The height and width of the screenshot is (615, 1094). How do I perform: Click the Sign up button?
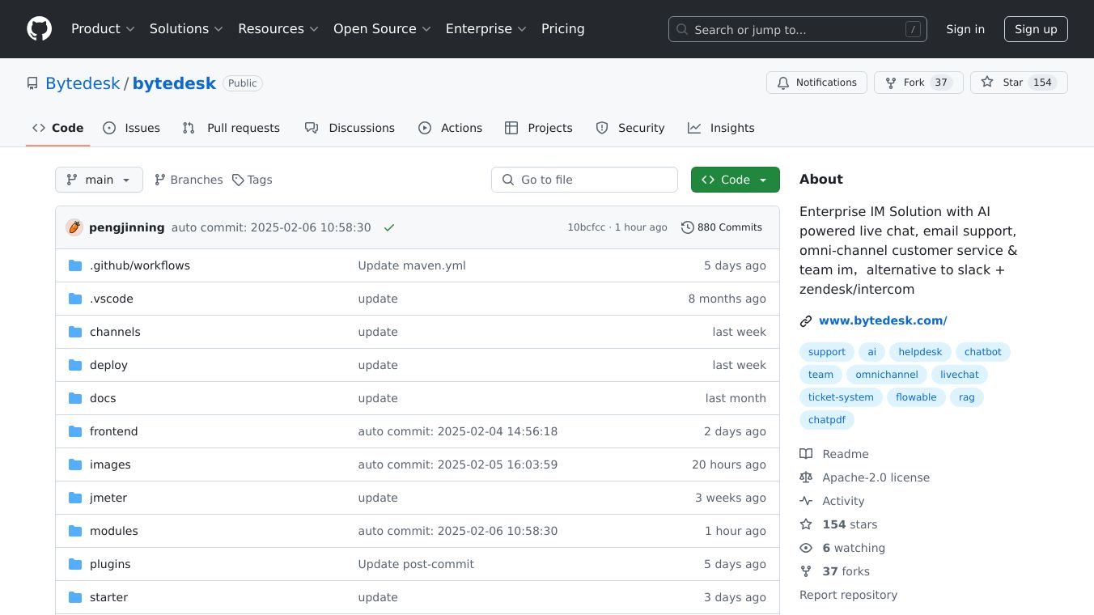(1036, 29)
